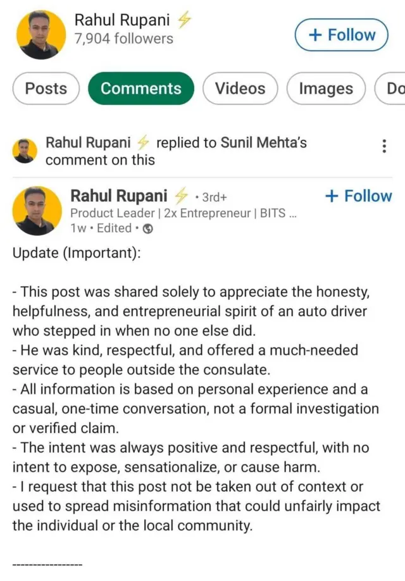Screen dimensions: 405x581
Task: Click the small avatar next to the "replied to" notice
Action: (25, 151)
